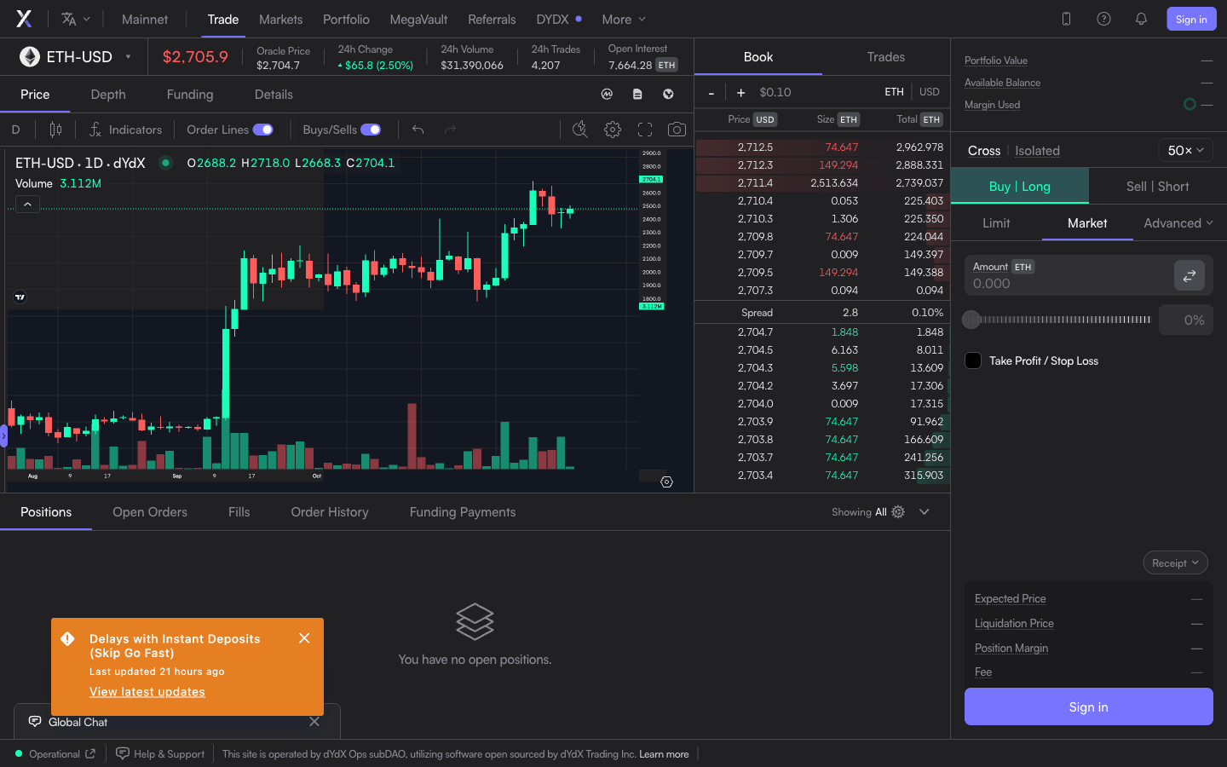Open Help & Support
This screenshot has height=767, width=1227.
(160, 754)
